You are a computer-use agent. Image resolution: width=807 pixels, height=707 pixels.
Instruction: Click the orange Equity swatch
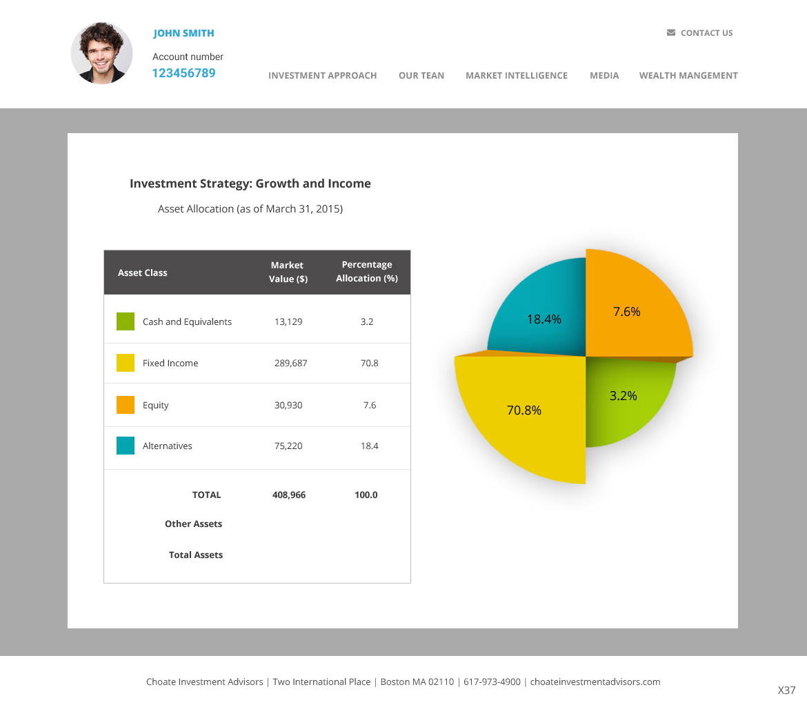click(125, 405)
